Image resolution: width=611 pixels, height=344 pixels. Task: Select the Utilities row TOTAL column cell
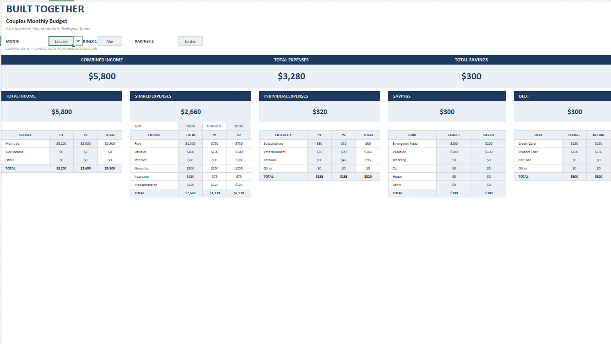pyautogui.click(x=190, y=152)
